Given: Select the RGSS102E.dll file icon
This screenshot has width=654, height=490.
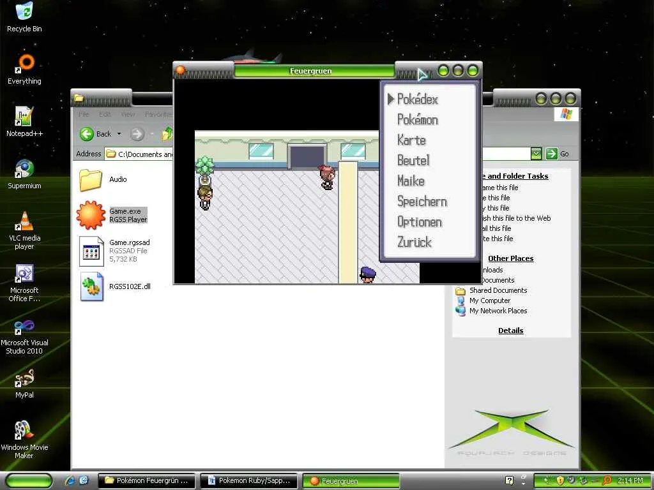Looking at the screenshot, I should 91,286.
